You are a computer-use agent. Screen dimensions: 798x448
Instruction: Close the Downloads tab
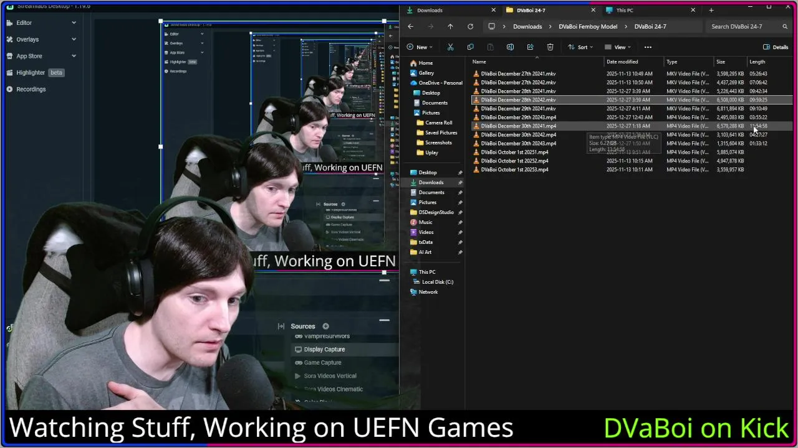click(493, 10)
